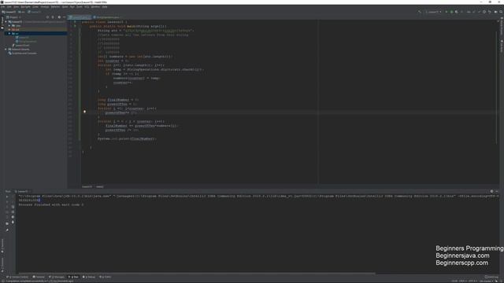Click run gutter arrow beside class lesson15
The height and width of the screenshot is (283, 504).
[75, 22]
